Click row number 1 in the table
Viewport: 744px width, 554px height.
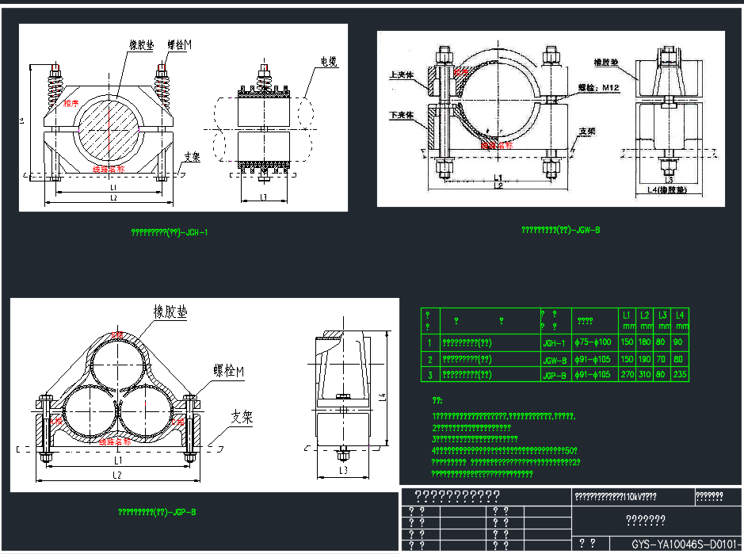click(430, 342)
